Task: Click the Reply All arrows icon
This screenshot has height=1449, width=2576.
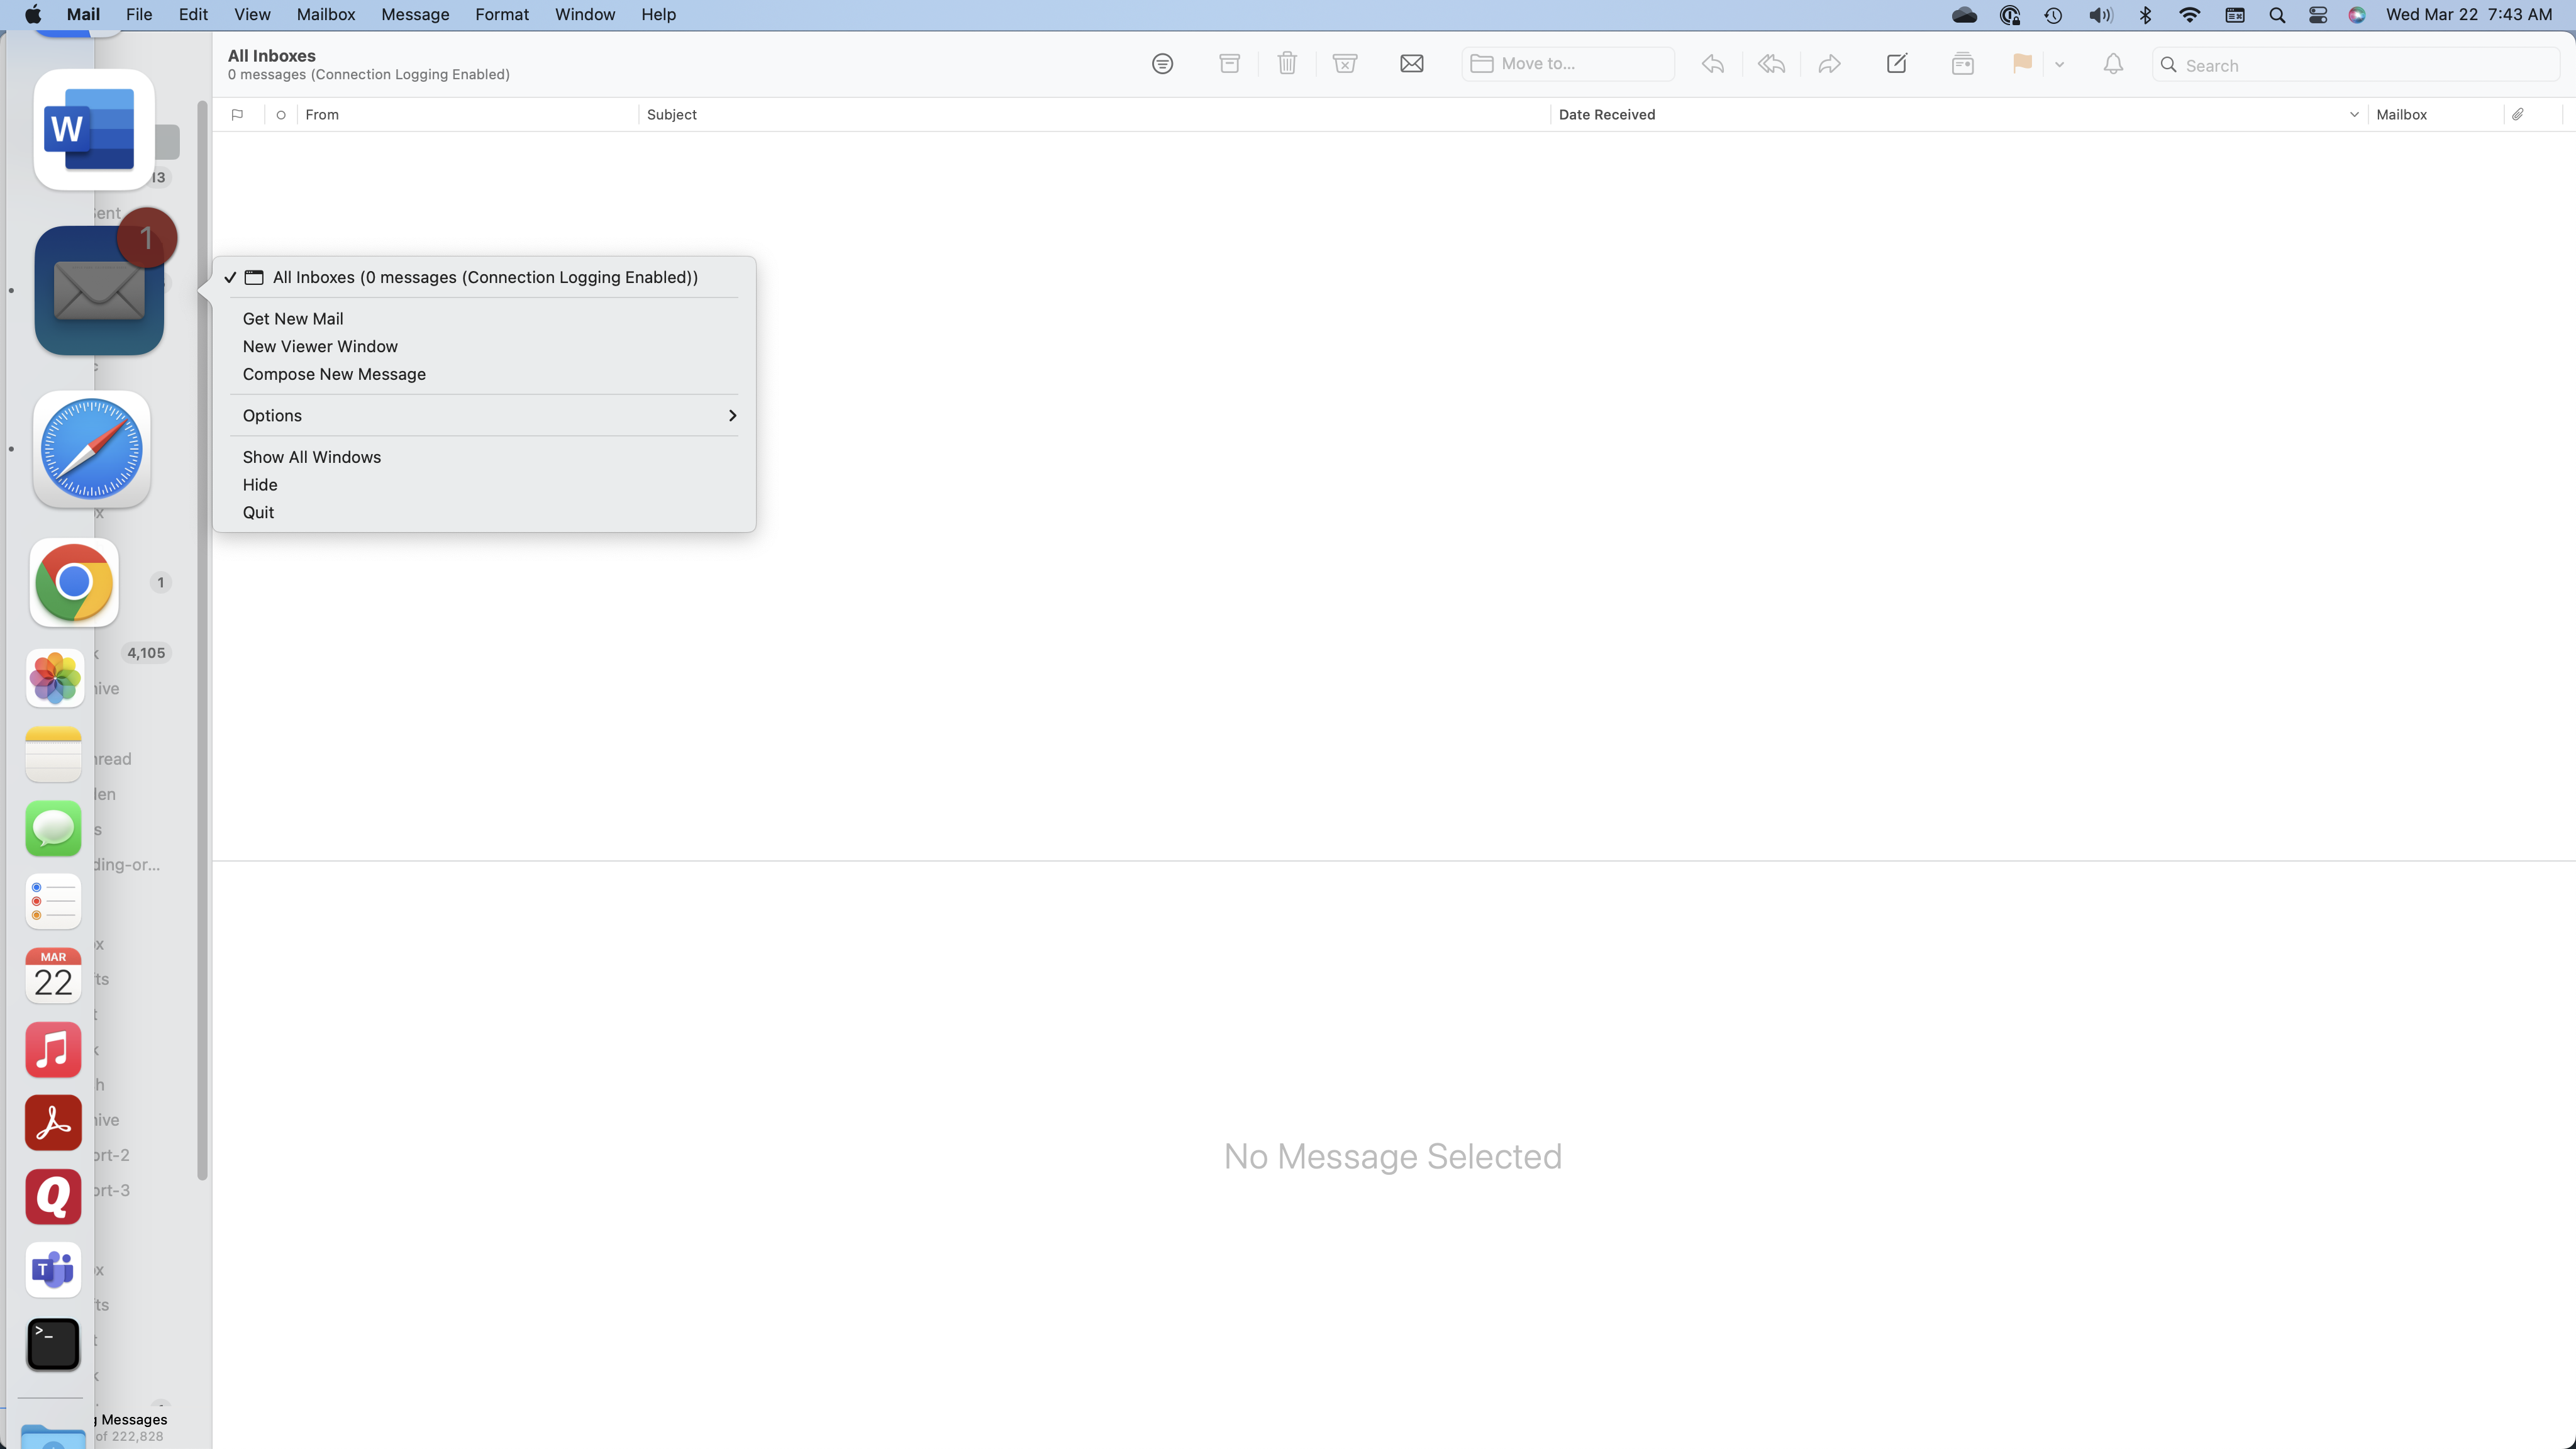Action: point(1771,64)
